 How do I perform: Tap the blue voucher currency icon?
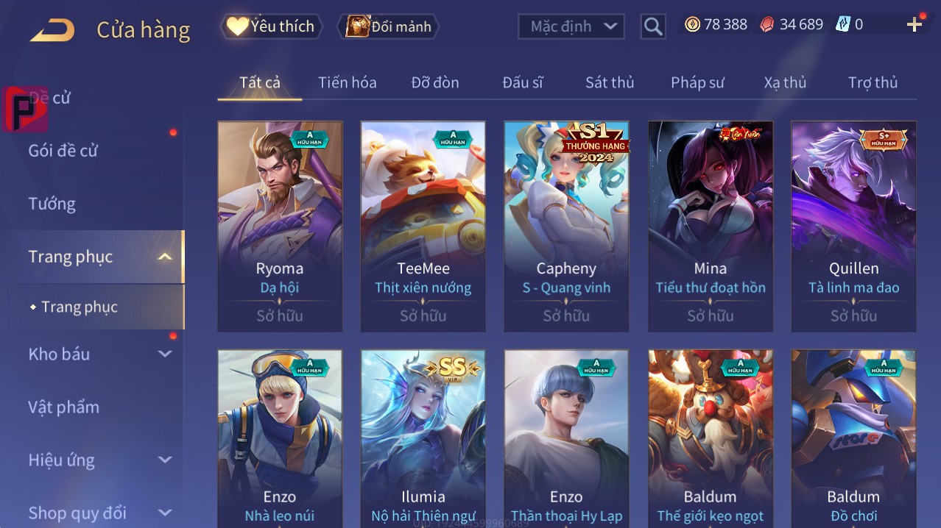coord(843,24)
